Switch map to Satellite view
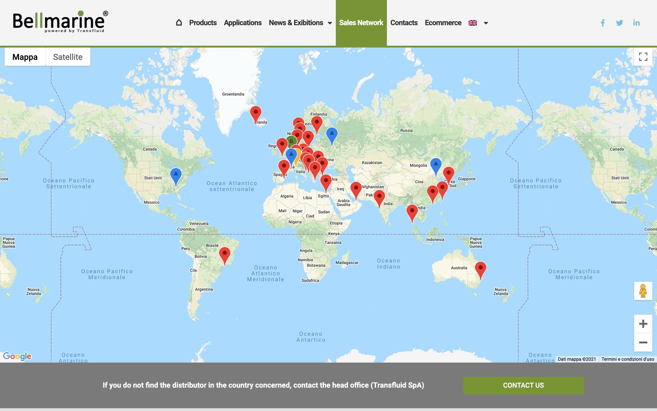The height and width of the screenshot is (411, 657). pyautogui.click(x=68, y=57)
